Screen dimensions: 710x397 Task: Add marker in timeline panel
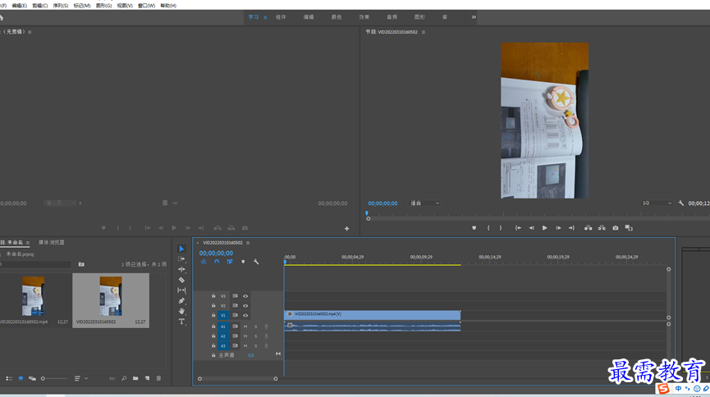[243, 262]
